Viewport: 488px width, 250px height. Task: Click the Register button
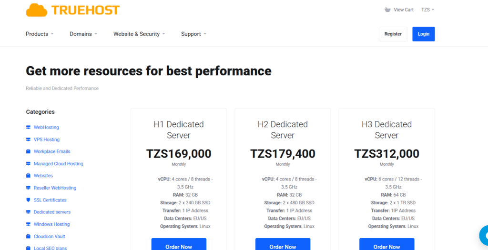click(x=393, y=34)
